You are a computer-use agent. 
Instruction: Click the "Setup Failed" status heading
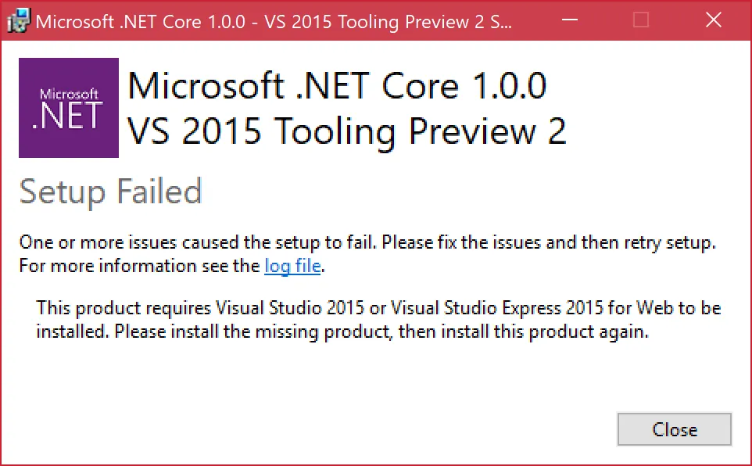pos(110,192)
